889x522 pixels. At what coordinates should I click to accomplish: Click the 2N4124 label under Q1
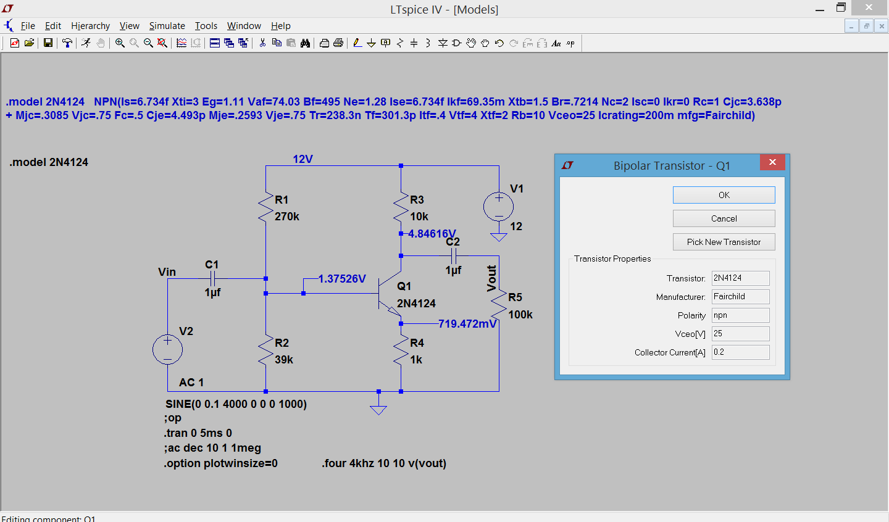[x=416, y=304]
